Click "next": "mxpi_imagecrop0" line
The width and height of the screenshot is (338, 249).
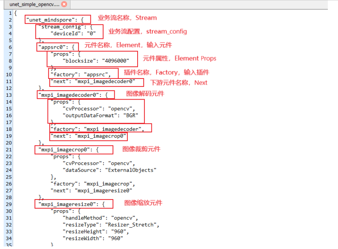88,136
